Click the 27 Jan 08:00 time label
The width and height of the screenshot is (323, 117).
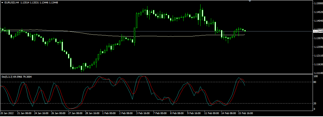click(x=75, y=113)
